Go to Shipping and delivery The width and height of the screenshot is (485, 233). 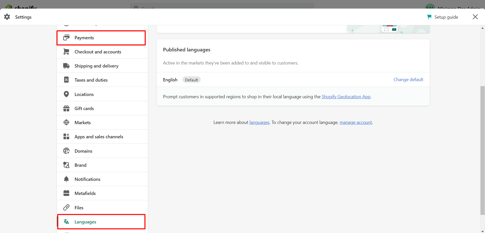coord(102,66)
